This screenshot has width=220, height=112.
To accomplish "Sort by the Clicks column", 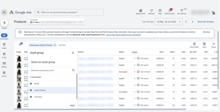I will coord(172,52).
